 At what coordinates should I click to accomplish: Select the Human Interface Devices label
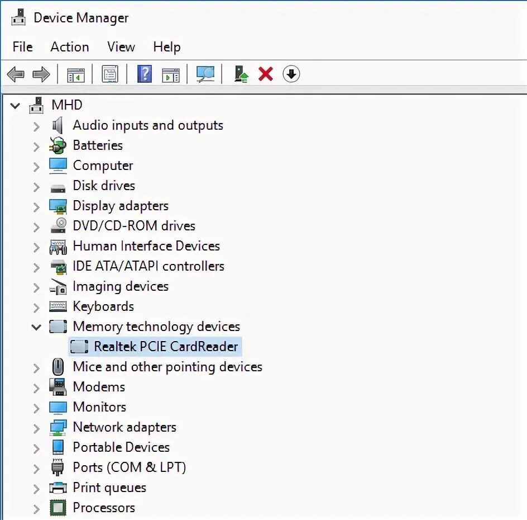(146, 246)
